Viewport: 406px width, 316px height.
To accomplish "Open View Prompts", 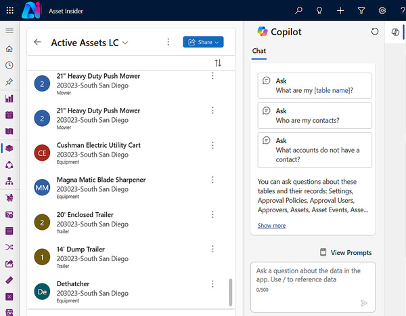I will pos(346,252).
